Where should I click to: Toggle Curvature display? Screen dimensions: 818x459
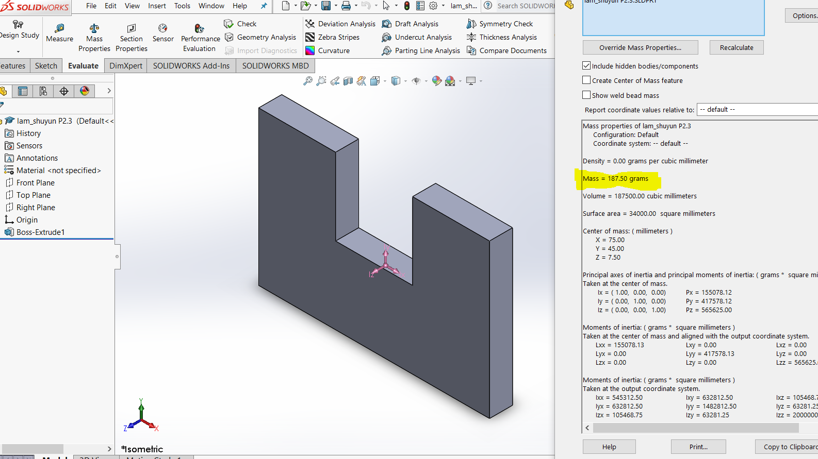[x=328, y=50]
